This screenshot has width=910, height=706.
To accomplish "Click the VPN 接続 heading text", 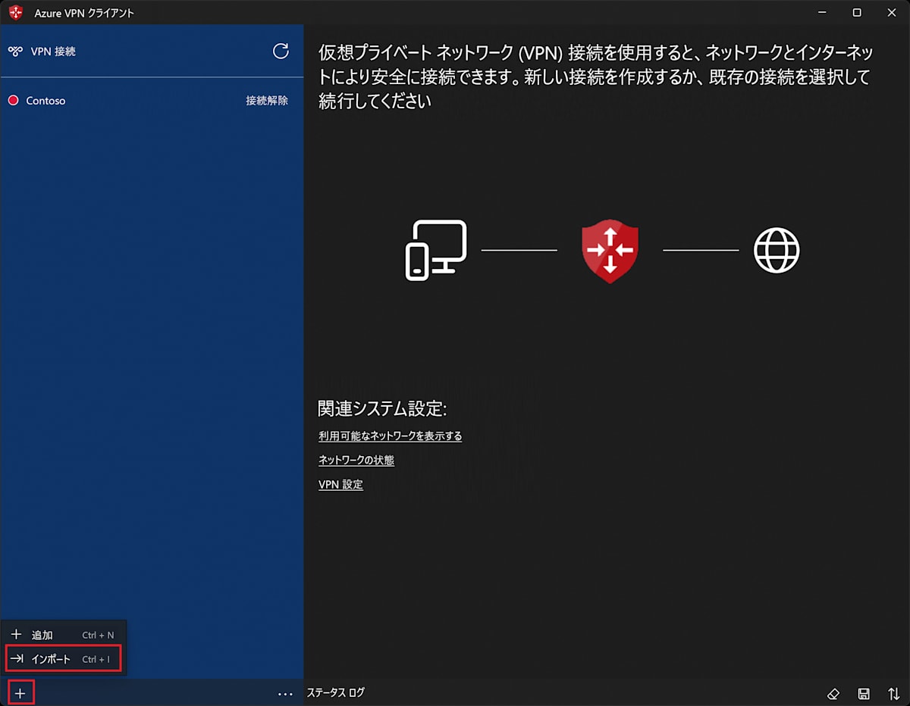I will [x=53, y=52].
